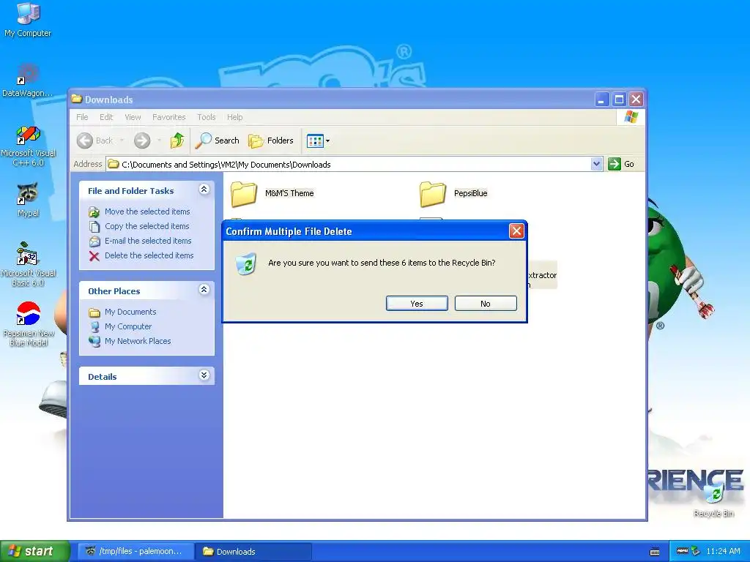This screenshot has height=562, width=750.
Task: Close the Confirm Multiple File Delete dialog
Action: [x=516, y=231]
